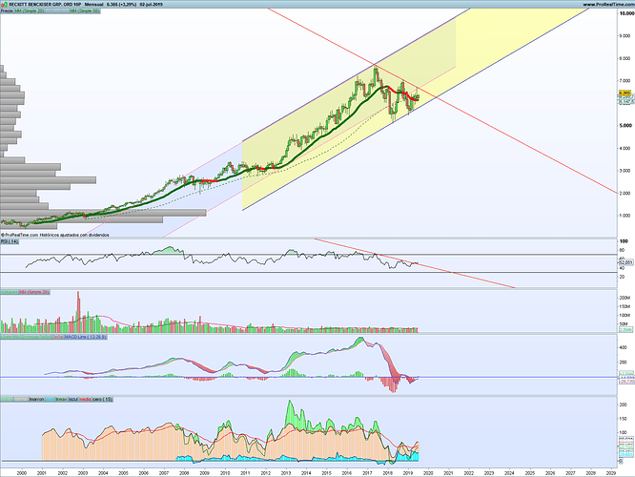Click the Señal label in the MACD panel

[x=58, y=337]
